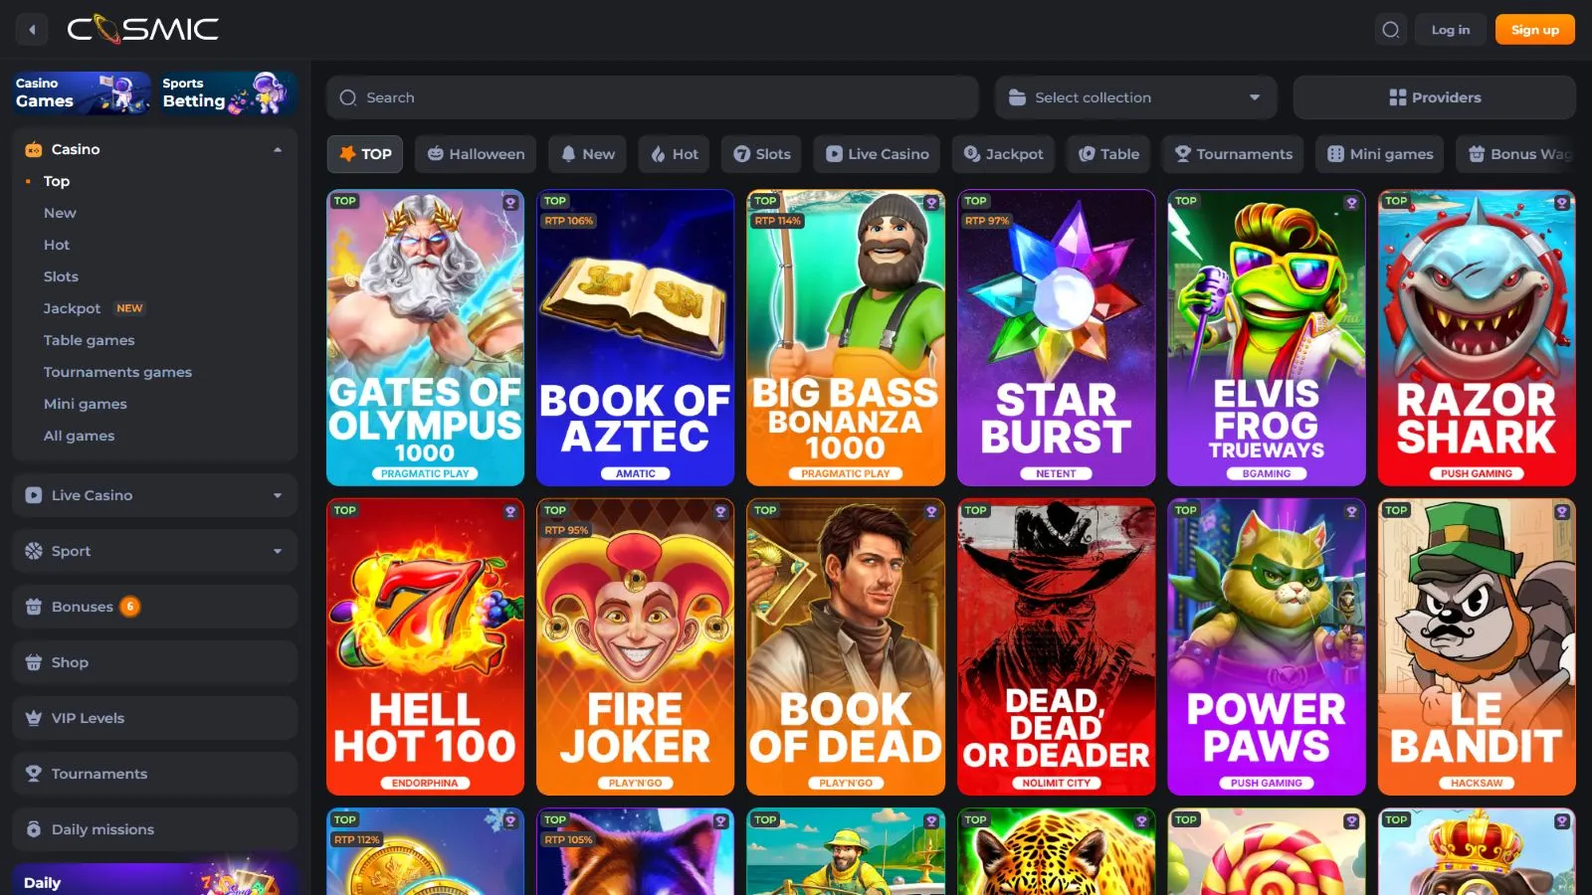Open the Select collection dropdown
Image resolution: width=1592 pixels, height=895 pixels.
click(x=1135, y=97)
